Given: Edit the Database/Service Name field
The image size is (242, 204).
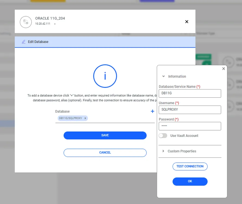Looking at the screenshot, I should pos(190,94).
